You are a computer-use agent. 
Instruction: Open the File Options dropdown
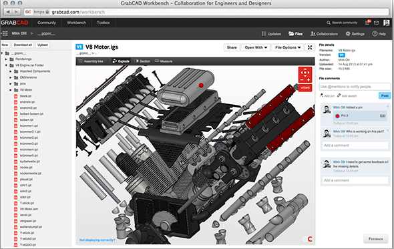point(288,47)
